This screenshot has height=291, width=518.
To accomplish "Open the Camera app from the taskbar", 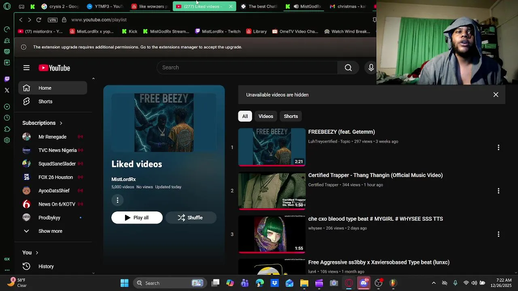I will click(334, 283).
